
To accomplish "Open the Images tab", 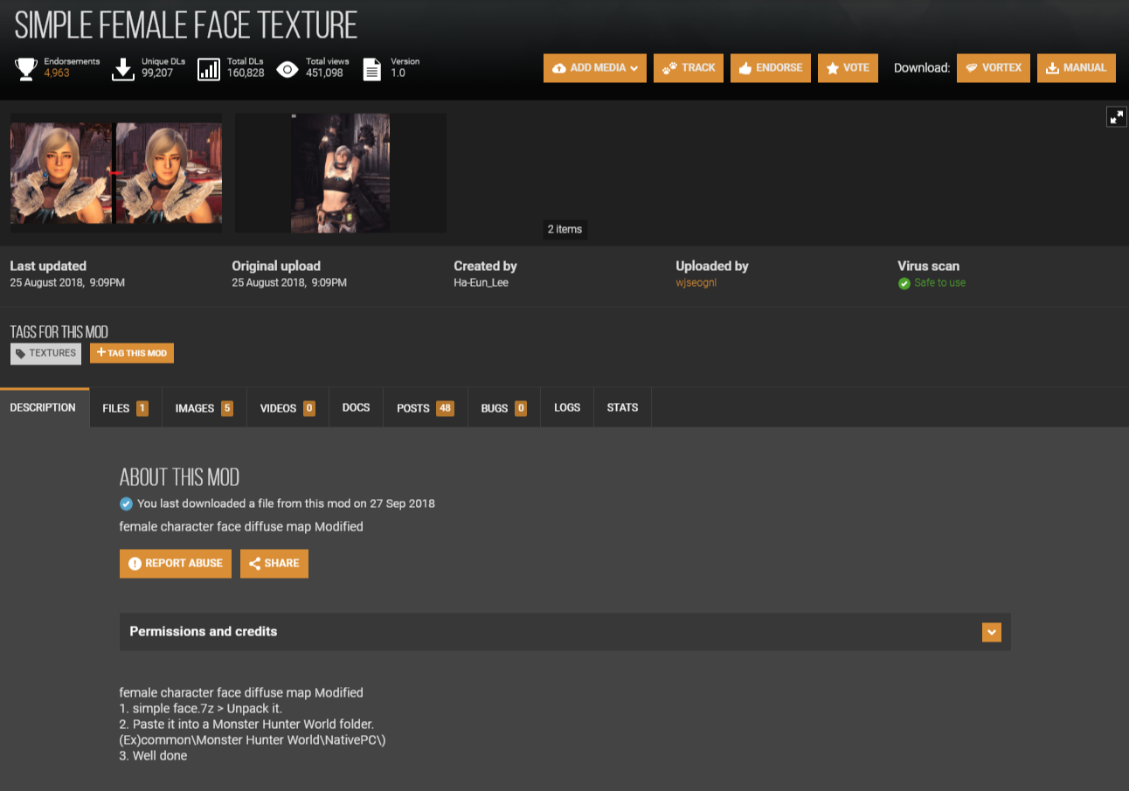I will 204,408.
